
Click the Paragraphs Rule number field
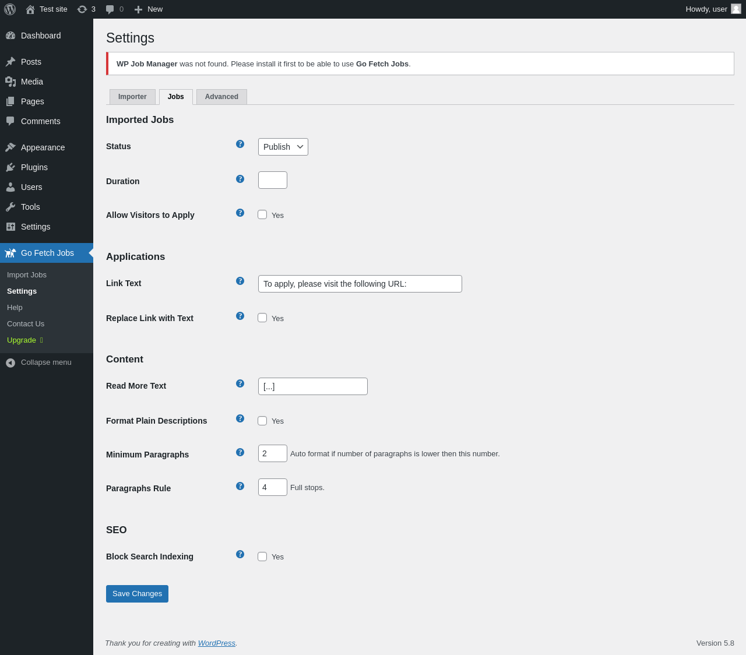pos(273,487)
